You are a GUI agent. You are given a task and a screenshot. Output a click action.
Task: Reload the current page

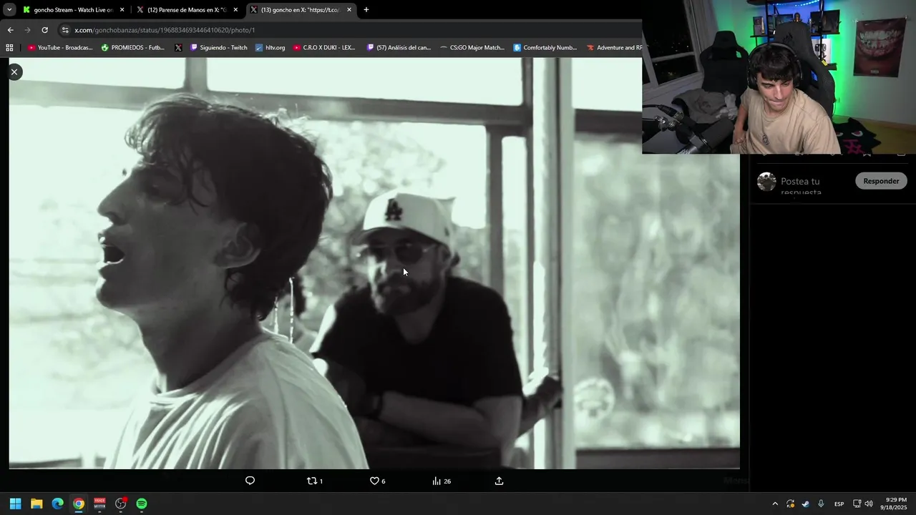[44, 30]
